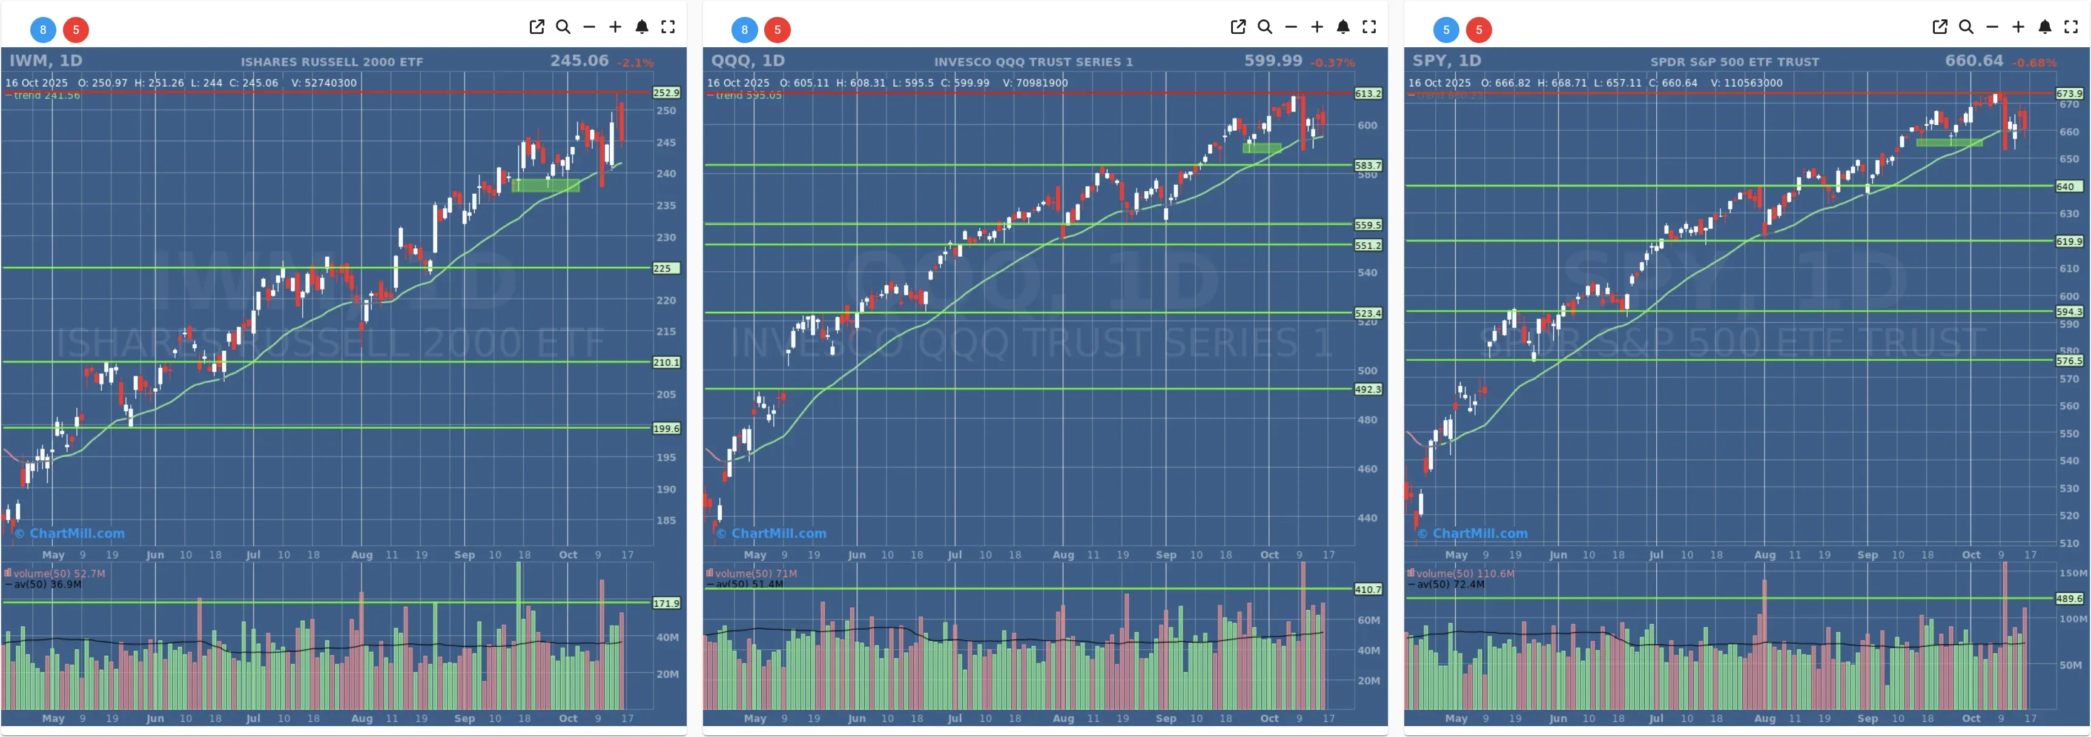
Task: Open the search magnifier on the QQQ chart
Action: 1264,27
